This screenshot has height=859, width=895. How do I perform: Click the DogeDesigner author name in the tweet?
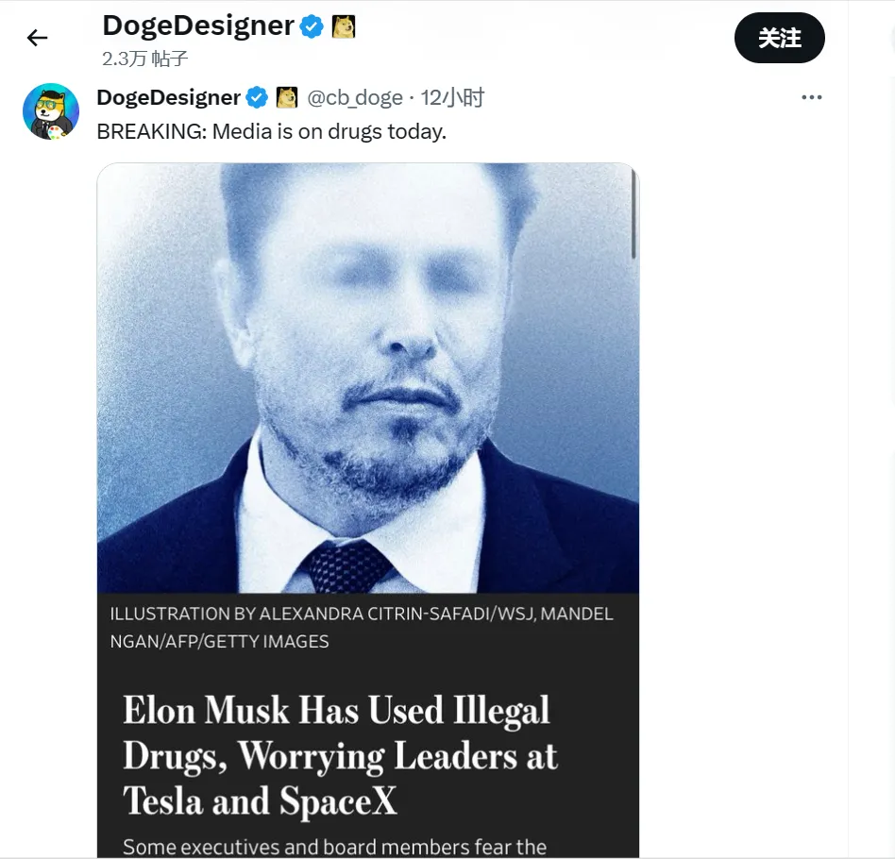[x=168, y=97]
